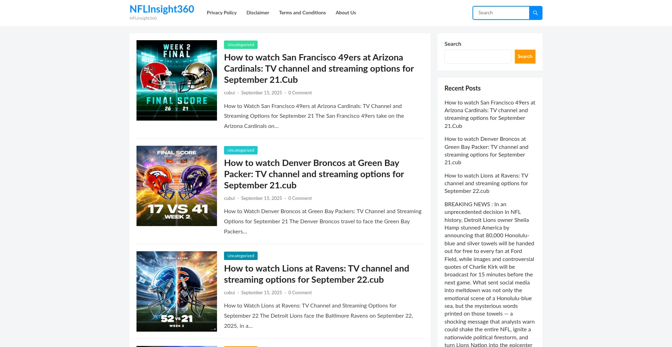
Task: Open the Privacy Policy menu item
Action: tap(222, 13)
